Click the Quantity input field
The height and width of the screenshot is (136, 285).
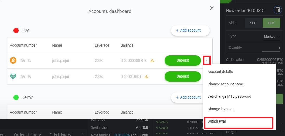click(x=271, y=48)
